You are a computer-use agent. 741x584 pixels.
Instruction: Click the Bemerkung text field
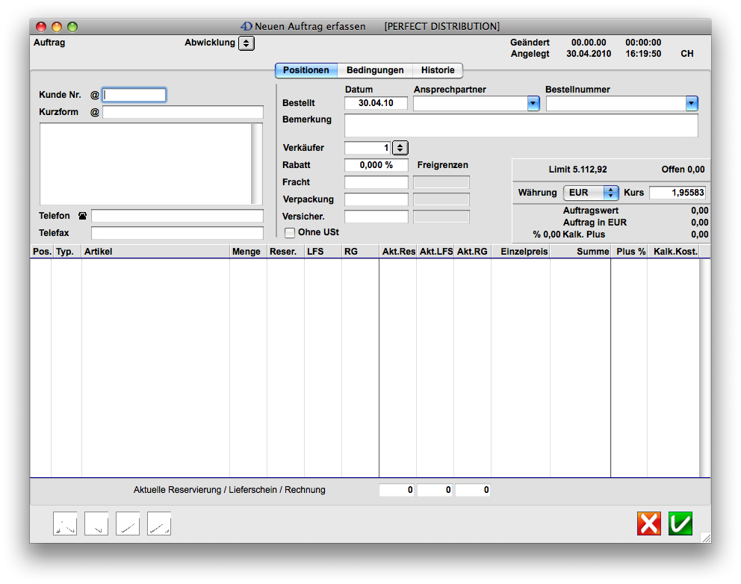pyautogui.click(x=521, y=125)
